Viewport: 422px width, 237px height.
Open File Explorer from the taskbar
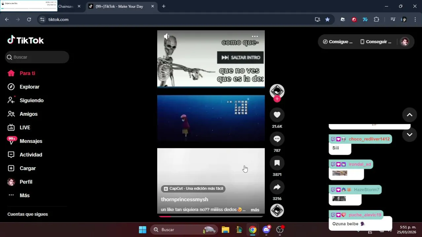pos(226,230)
